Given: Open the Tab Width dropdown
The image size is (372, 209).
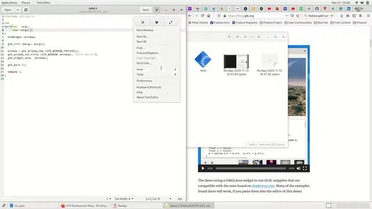Looking at the screenshot, I should point(124,199).
